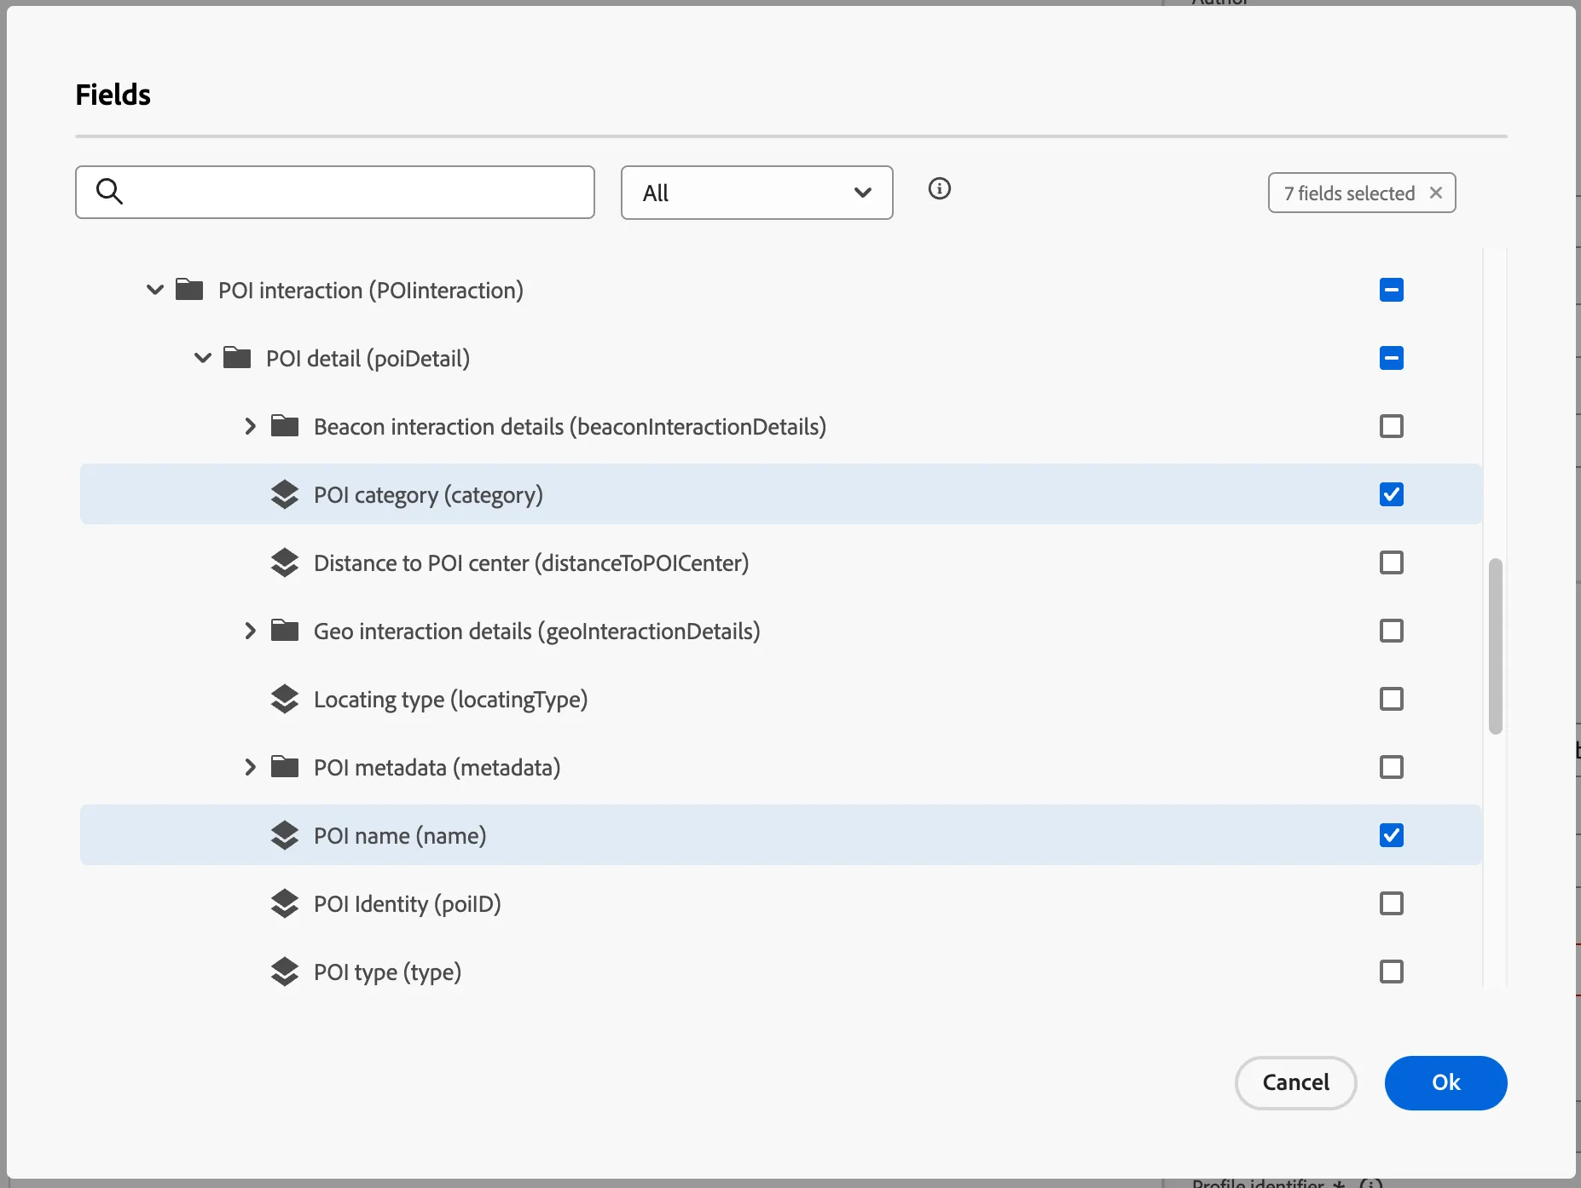Click the POI metadata folder icon
Viewport: 1581px width, 1188px height.
pyautogui.click(x=285, y=767)
